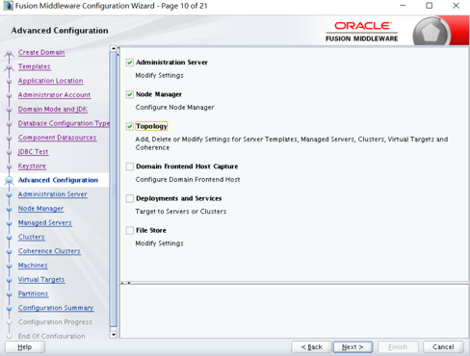Click the Partitions step bullet
The width and height of the screenshot is (470, 356).
[x=9, y=294]
